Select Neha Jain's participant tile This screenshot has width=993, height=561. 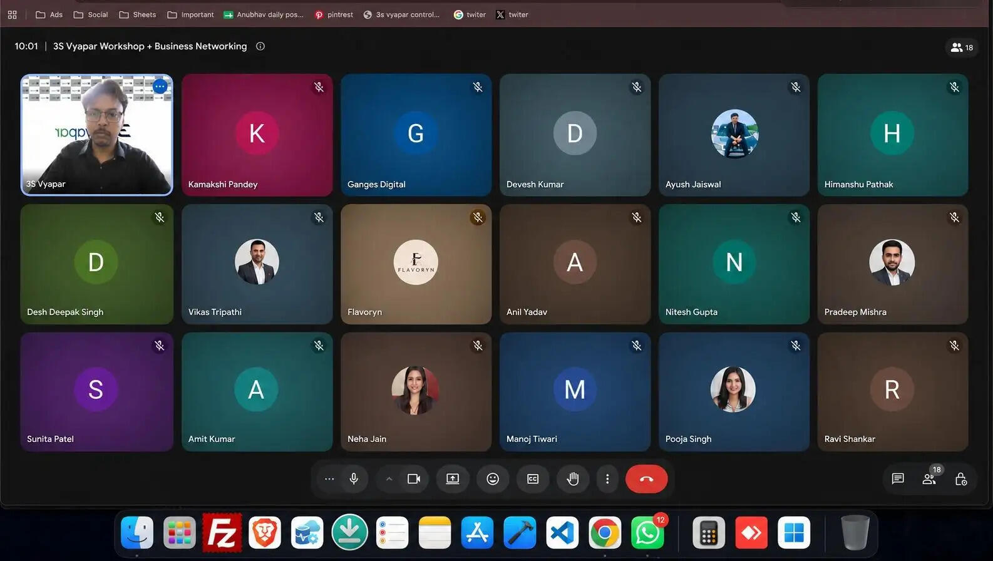[416, 392]
